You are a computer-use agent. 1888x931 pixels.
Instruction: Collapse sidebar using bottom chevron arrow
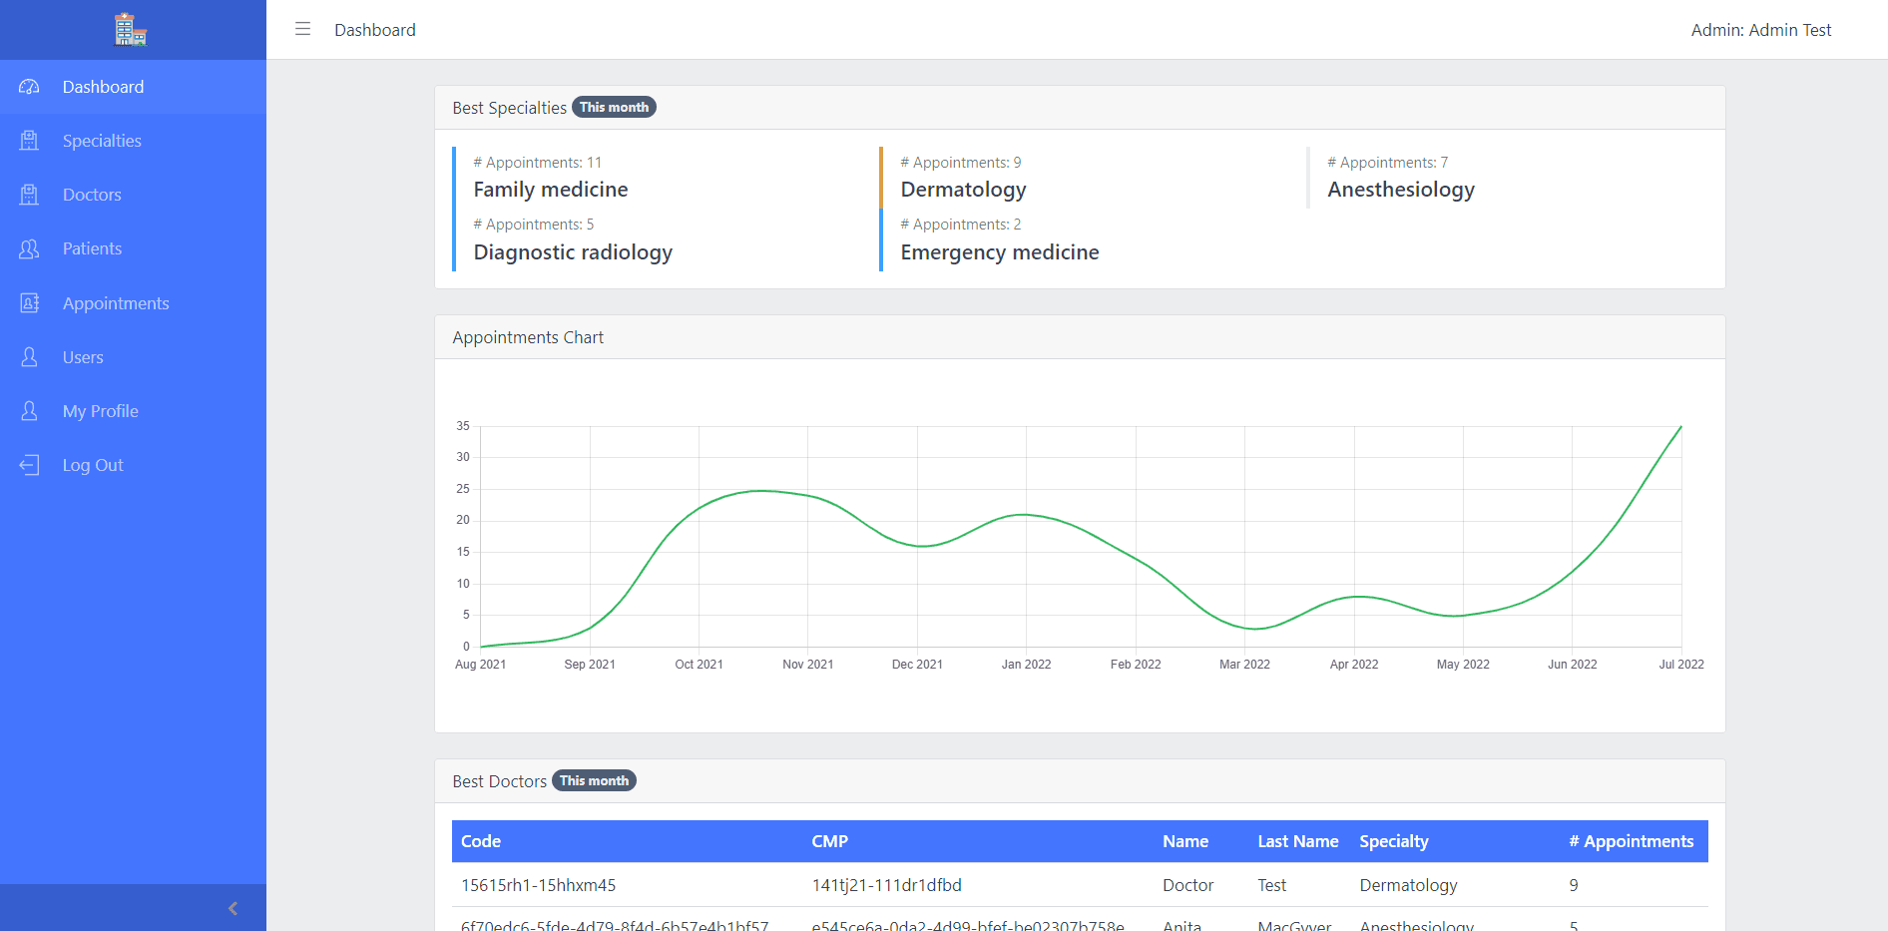pyautogui.click(x=233, y=908)
